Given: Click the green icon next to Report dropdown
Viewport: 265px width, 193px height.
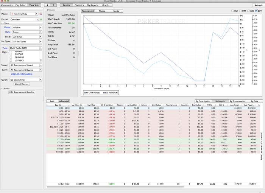Looking at the screenshot, I should [40, 19].
